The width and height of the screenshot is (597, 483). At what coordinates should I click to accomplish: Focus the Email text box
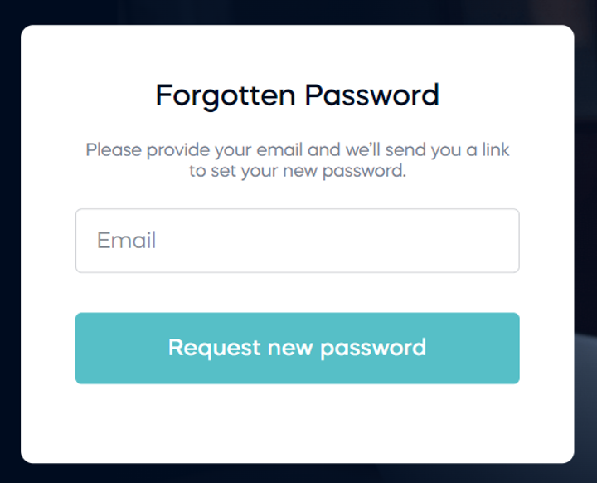click(x=297, y=241)
